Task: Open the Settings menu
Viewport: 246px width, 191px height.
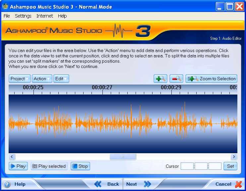Action: pos(23,16)
